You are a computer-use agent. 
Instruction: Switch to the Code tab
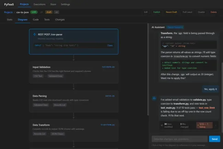pos(36,20)
